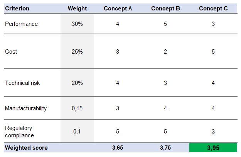Select the Criterion header cell
Screen dimensions: 241x157
tap(32, 8)
